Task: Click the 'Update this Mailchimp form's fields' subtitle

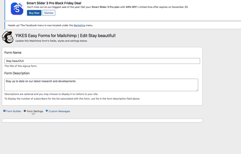Action: (51, 41)
